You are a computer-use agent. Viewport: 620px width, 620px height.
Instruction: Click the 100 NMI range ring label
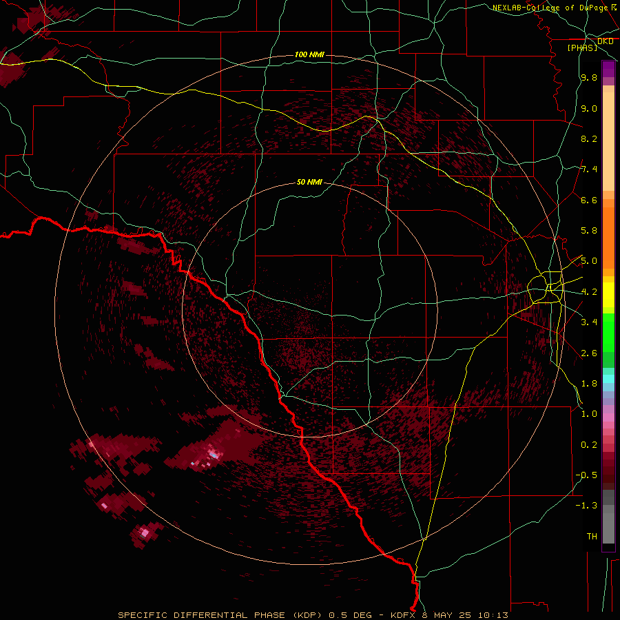(x=309, y=54)
